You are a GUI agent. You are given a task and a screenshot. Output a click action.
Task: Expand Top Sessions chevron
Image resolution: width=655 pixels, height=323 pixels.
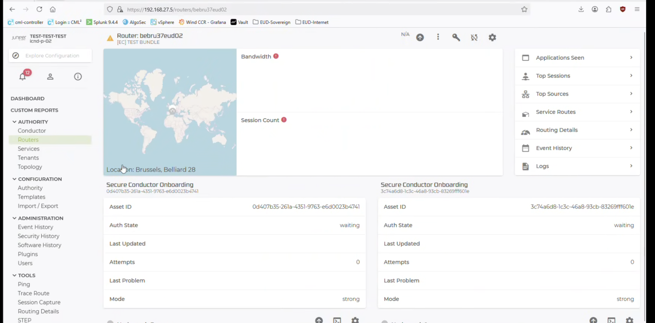[x=631, y=76]
